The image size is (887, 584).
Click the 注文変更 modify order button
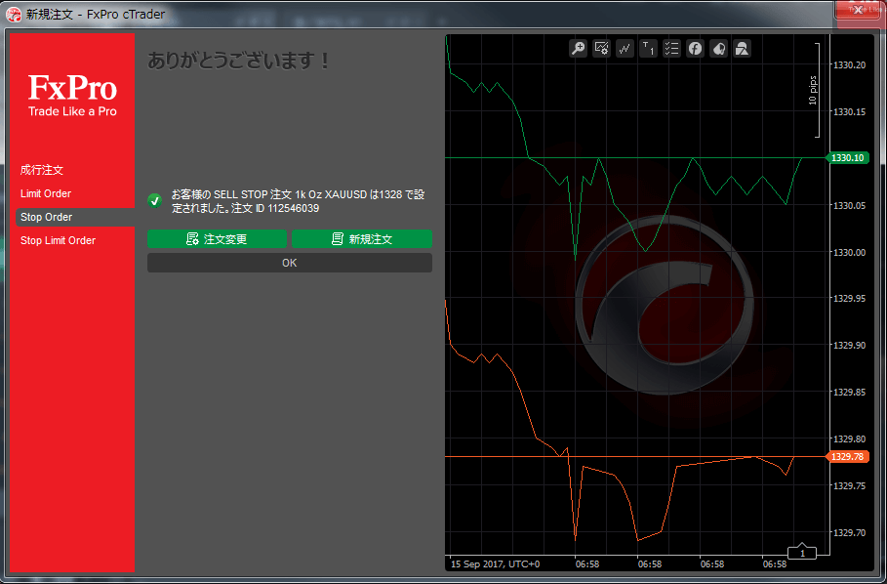(218, 239)
